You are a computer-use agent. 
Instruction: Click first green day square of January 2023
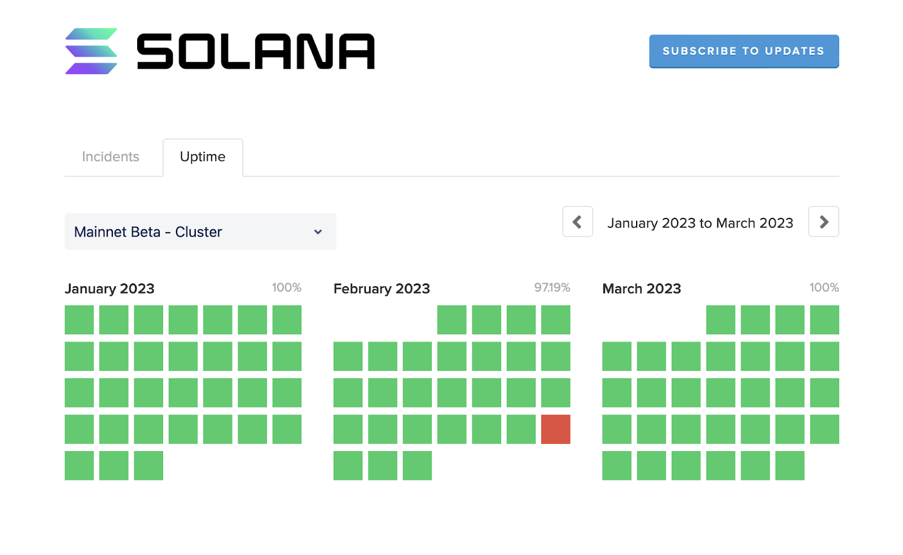point(79,320)
